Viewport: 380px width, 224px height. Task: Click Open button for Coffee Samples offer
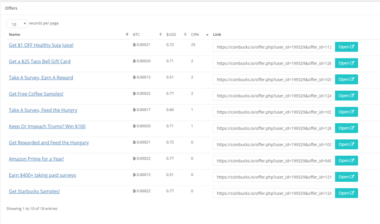(x=346, y=95)
